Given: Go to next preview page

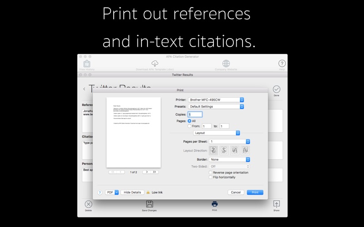Looking at the screenshot, I should coord(147,172).
